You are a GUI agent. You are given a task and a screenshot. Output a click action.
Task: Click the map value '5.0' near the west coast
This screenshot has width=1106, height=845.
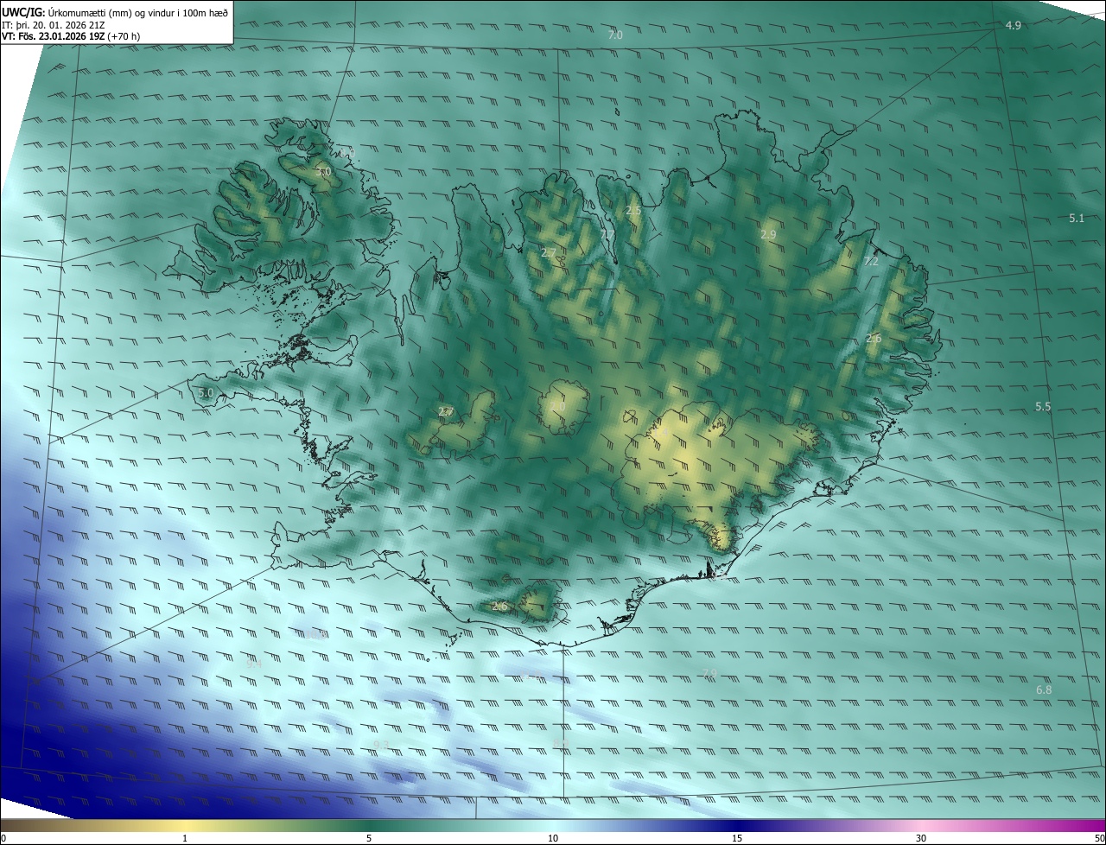click(x=206, y=393)
